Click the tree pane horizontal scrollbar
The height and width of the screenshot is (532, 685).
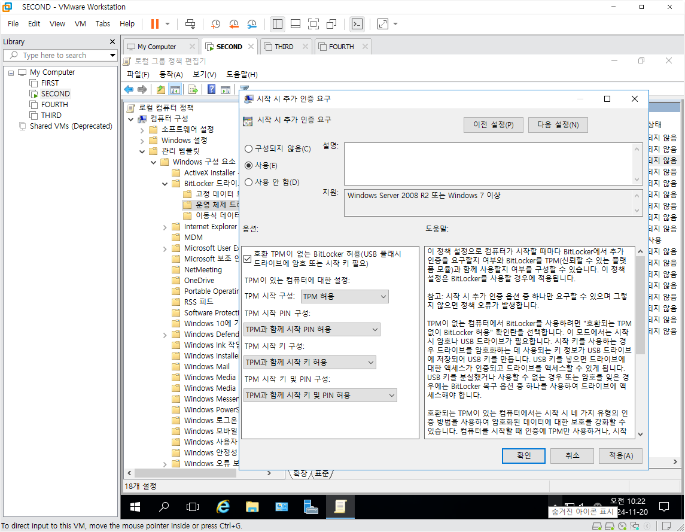(185, 473)
